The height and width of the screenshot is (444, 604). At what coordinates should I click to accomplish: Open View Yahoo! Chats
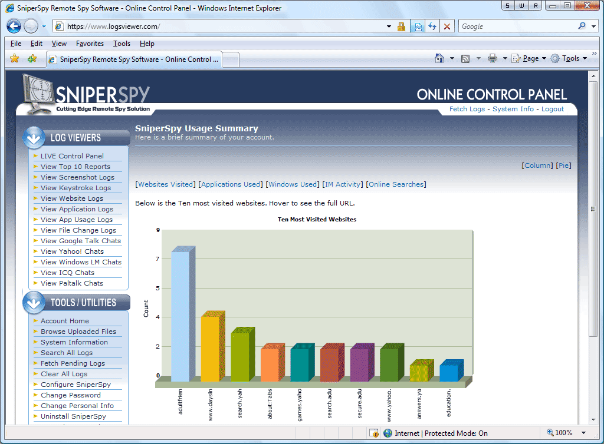(x=72, y=251)
